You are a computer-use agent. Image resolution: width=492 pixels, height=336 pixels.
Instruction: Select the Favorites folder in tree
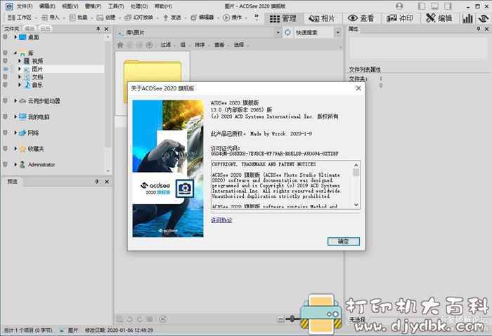36,149
